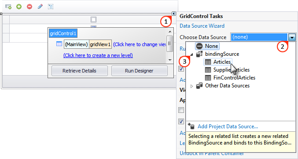The width and height of the screenshot is (298, 159).
Task: Toggle the unchecked box in tasks panel
Action: [x=181, y=110]
